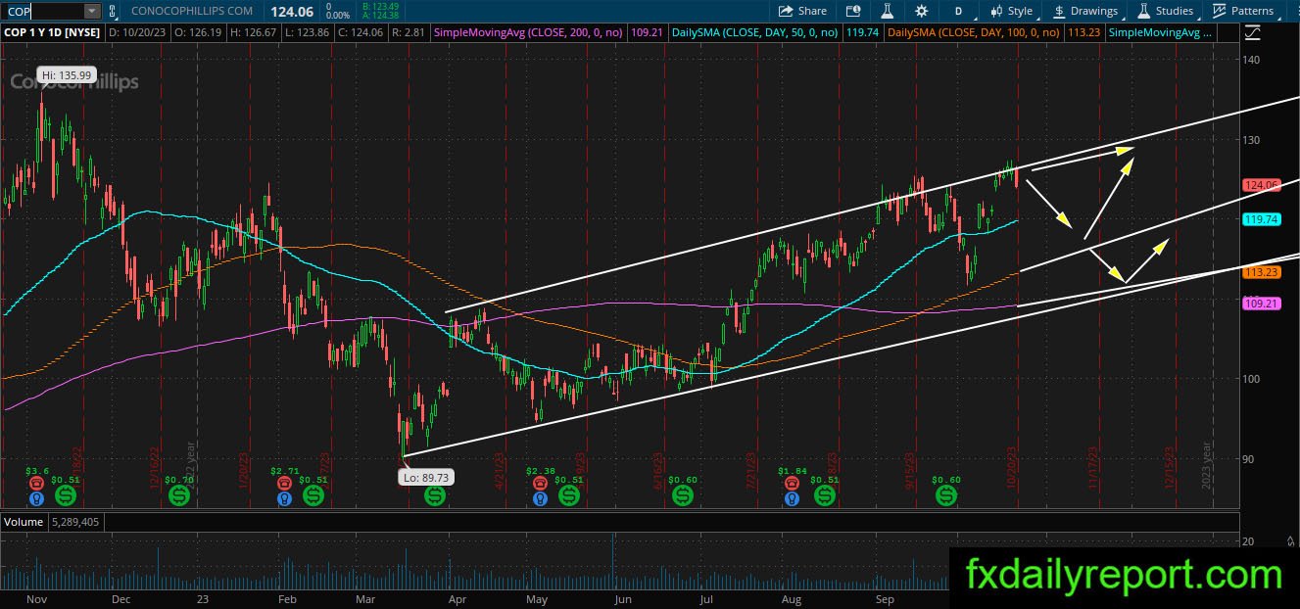Click the $0.51 dividend icon near February
The height and width of the screenshot is (609, 1300).
click(313, 496)
